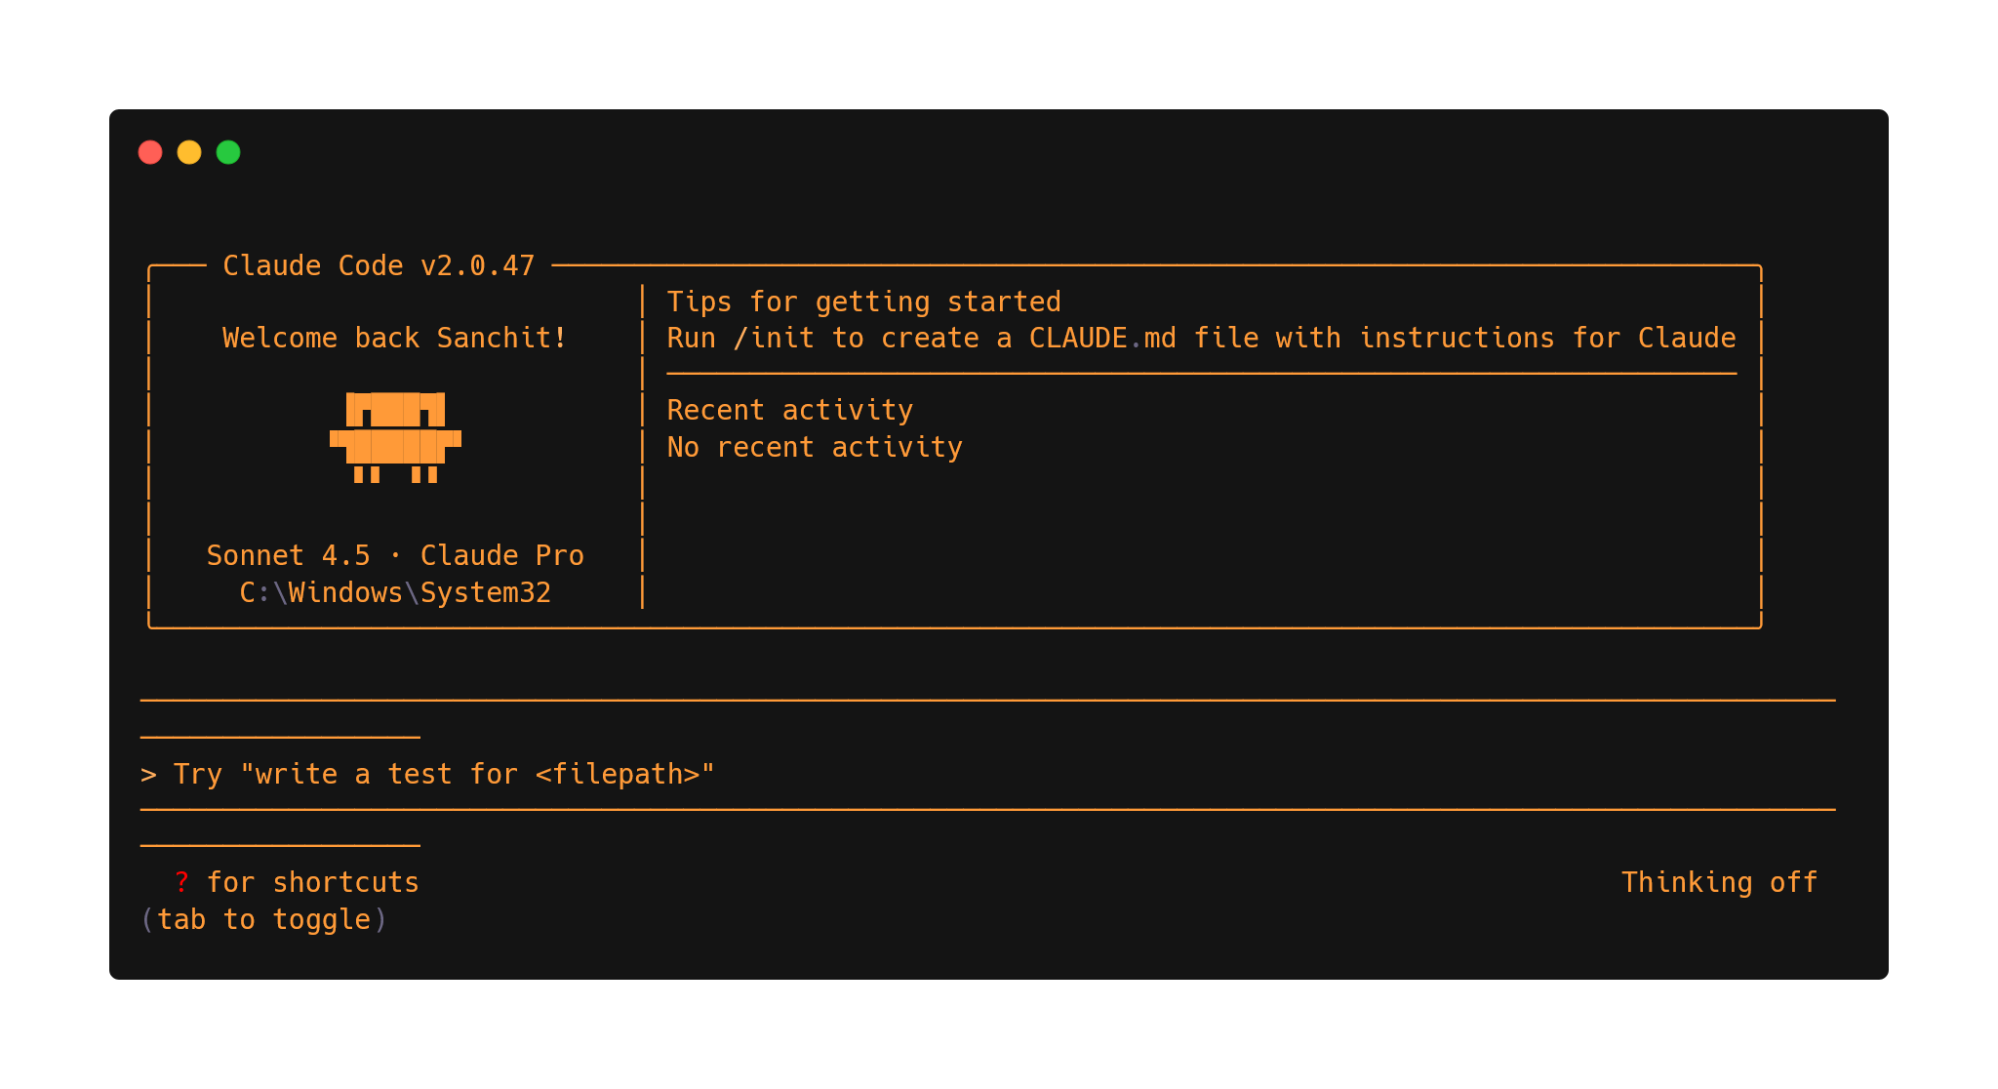Toggle the "Thinking off" indicator
The height and width of the screenshot is (1089, 1998).
coord(1719,883)
